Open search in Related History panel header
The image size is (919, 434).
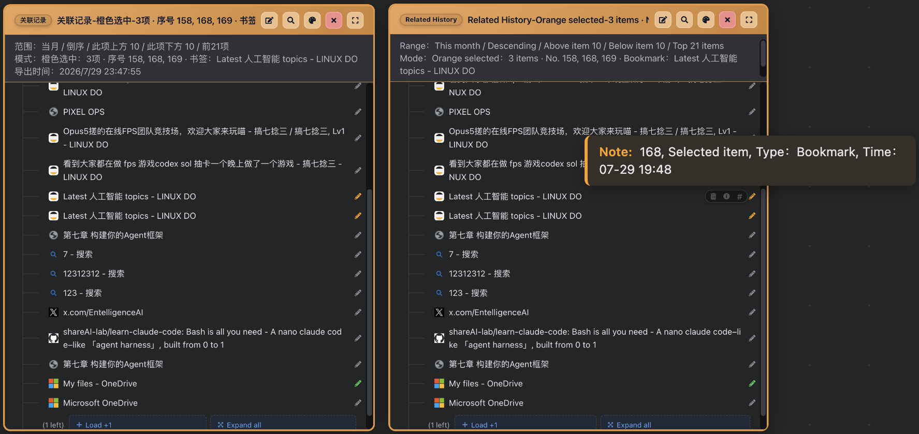coord(684,20)
